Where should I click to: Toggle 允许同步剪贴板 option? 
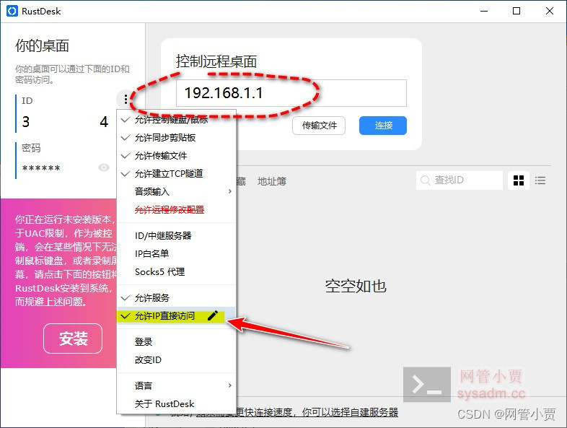click(x=177, y=138)
